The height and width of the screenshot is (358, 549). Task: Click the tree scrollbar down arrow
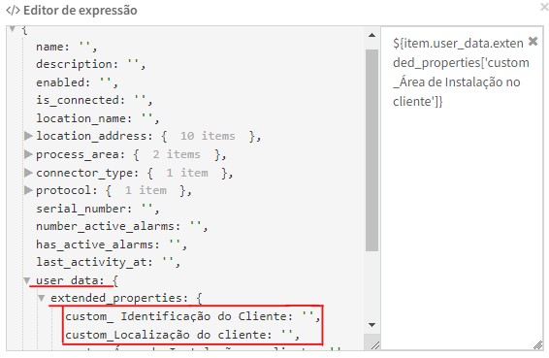371,325
